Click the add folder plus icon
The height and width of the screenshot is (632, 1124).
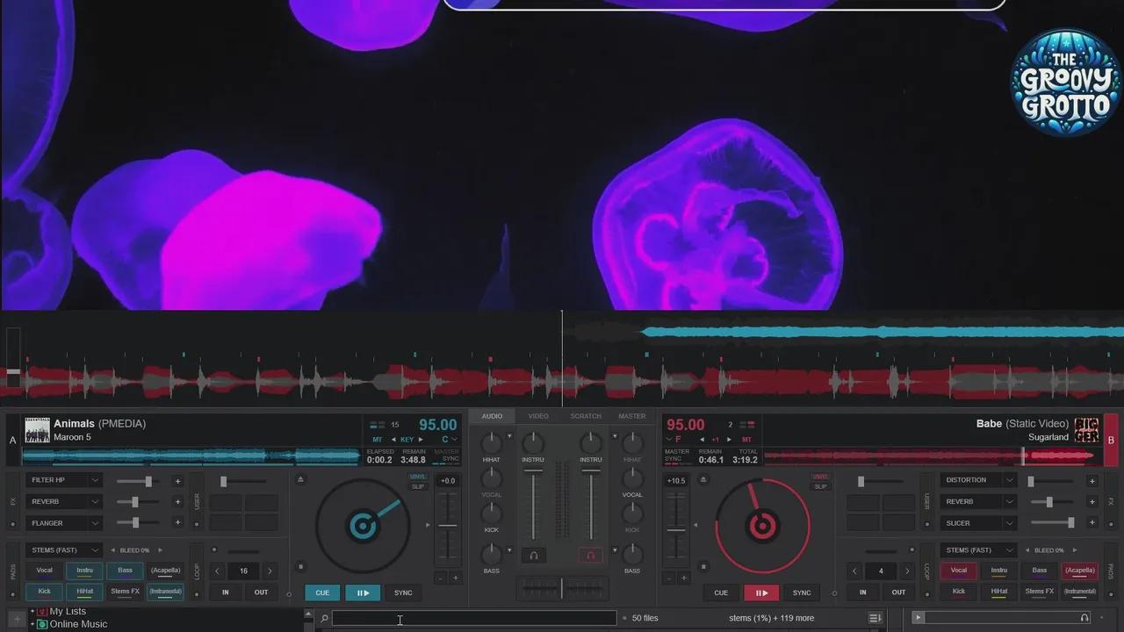(16, 619)
